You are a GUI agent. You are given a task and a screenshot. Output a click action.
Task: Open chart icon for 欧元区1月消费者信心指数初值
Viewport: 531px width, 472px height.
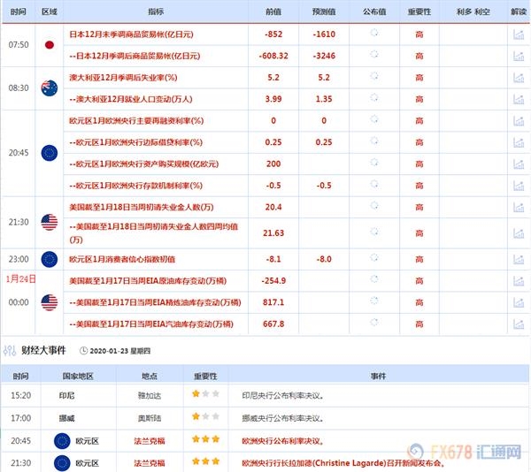coord(518,260)
